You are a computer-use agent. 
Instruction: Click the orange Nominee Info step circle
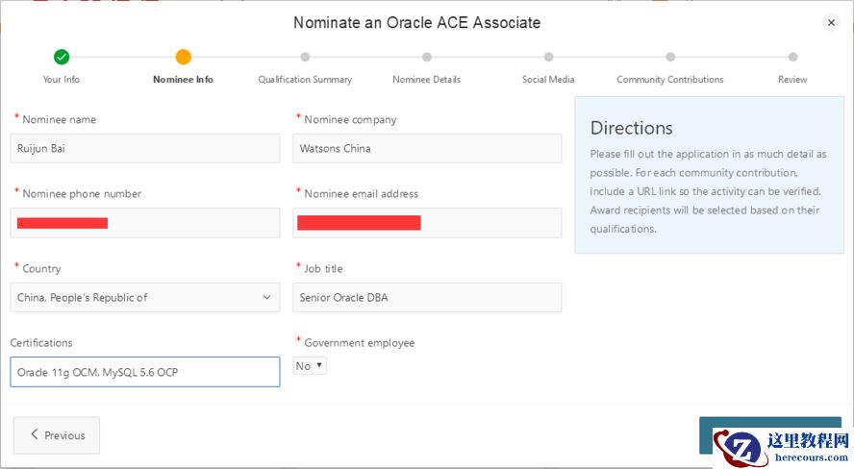coord(184,57)
